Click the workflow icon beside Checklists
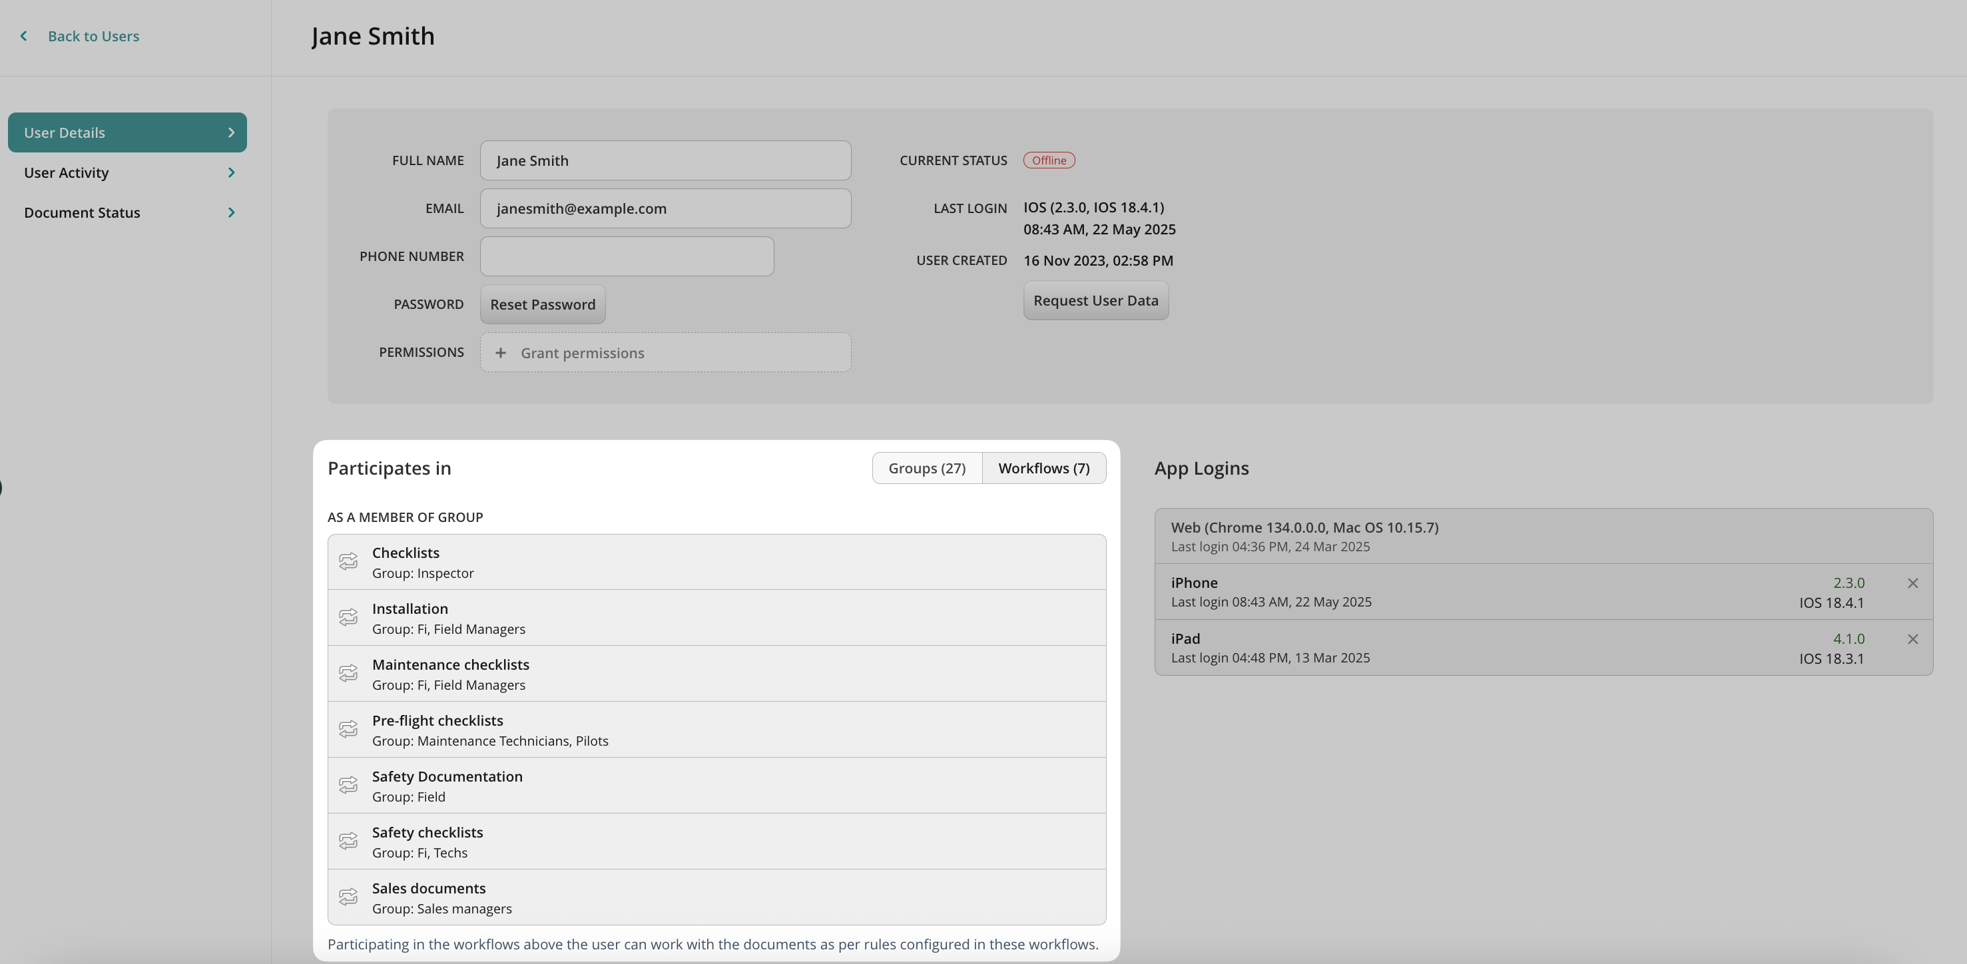This screenshot has height=964, width=1967. pyautogui.click(x=348, y=561)
